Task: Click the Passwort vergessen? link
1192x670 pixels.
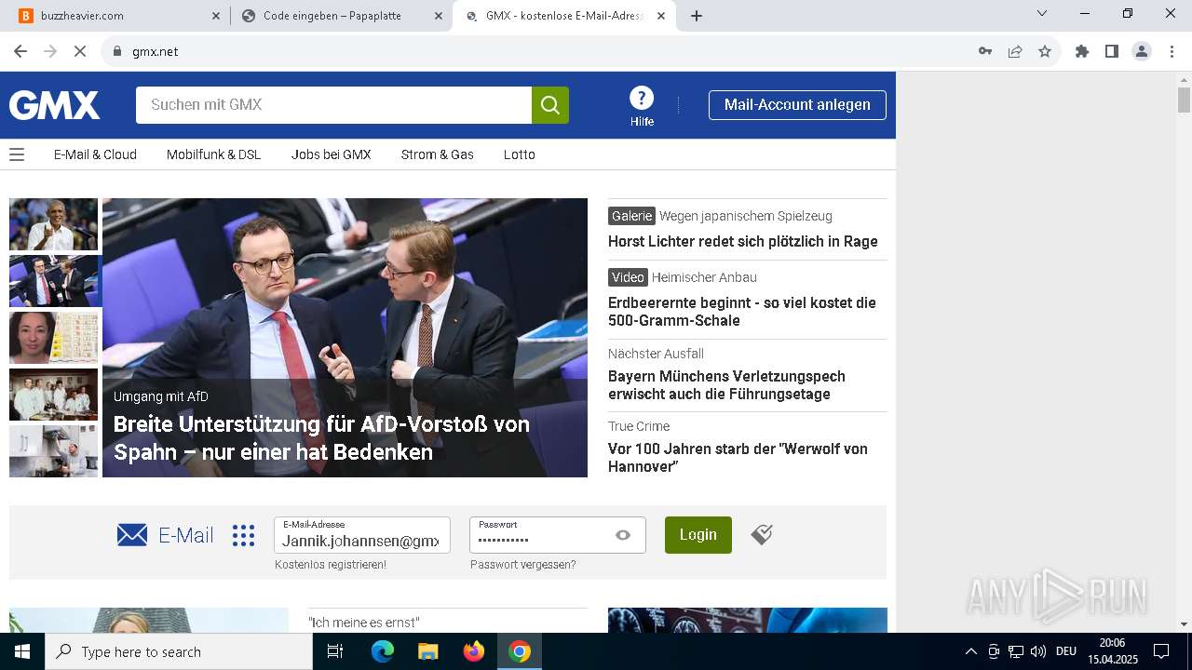Action: pos(522,565)
